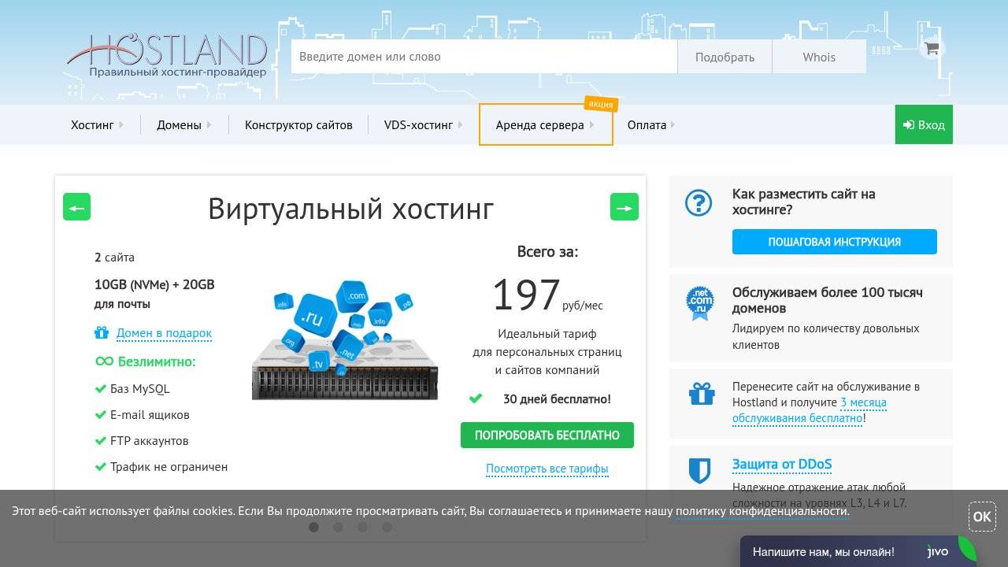Expand the VDS-хостинг menu arrow
This screenshot has height=567, width=1008.
click(460, 124)
